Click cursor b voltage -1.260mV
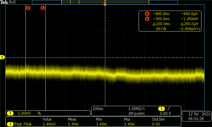The image size is (212, 127). click(x=189, y=19)
